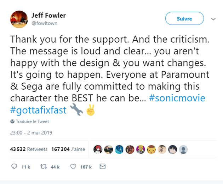The width and height of the screenshot is (223, 184).
Task: Click the Pikachu avatar among likers
Action: [x=151, y=149]
